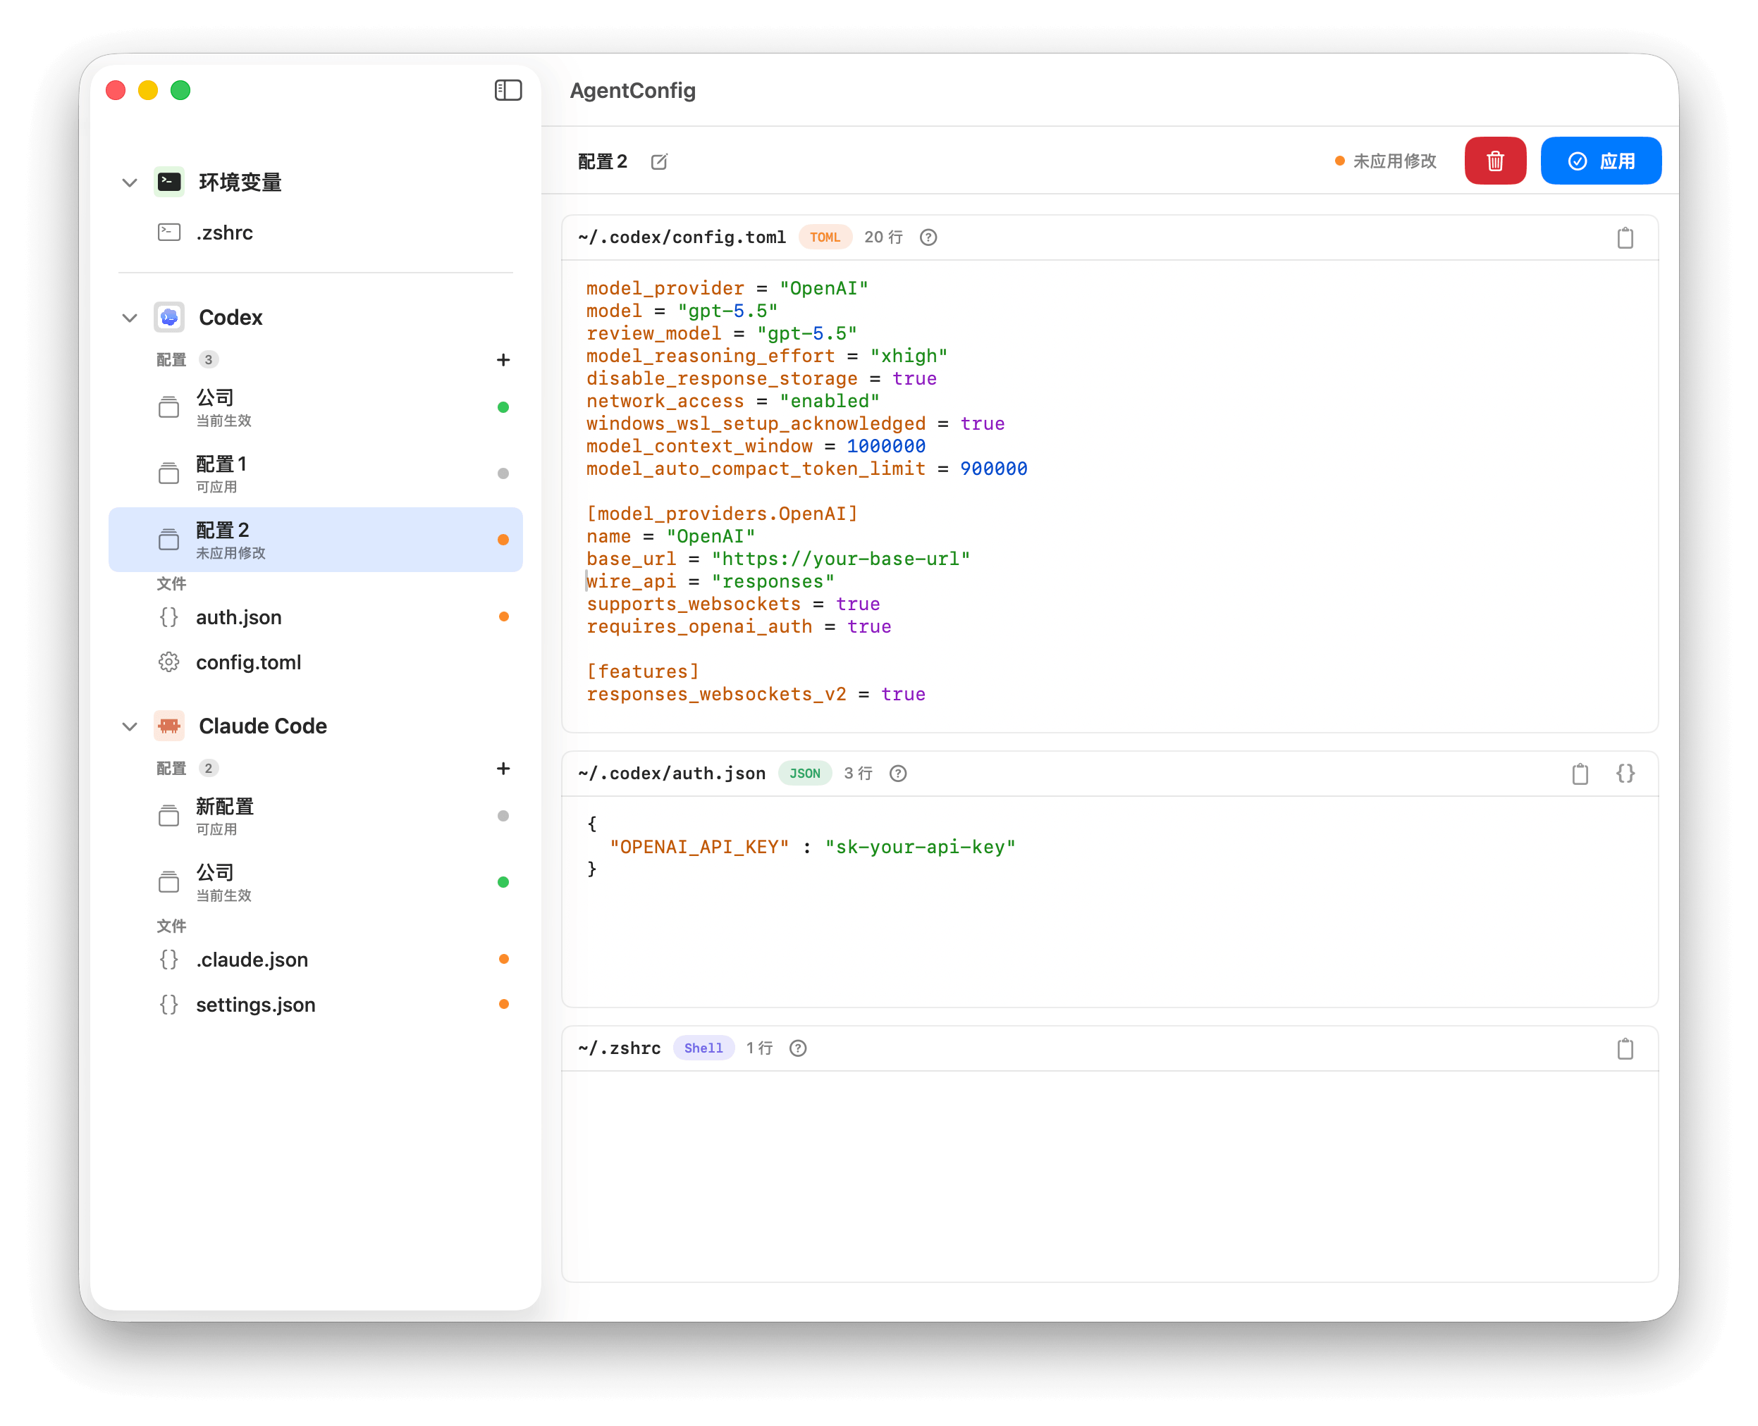
Task: Paste clipboard into .zshrc editor
Action: 1624,1049
